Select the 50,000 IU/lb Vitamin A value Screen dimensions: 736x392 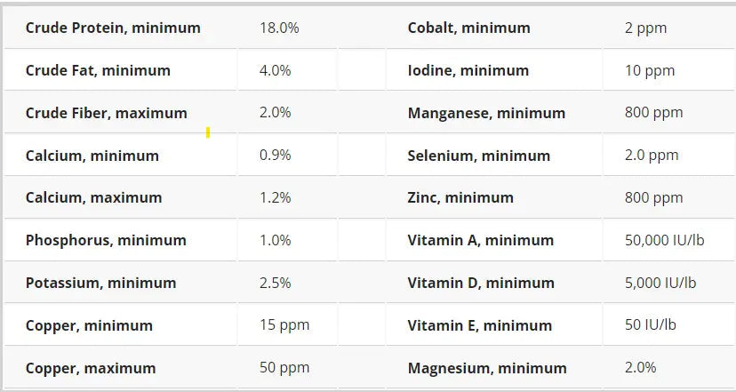click(x=665, y=240)
